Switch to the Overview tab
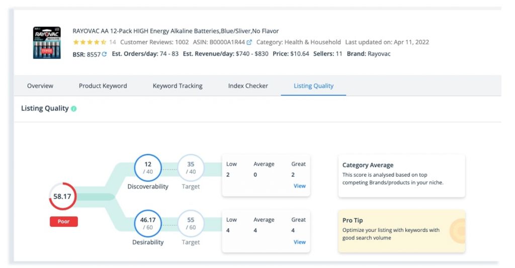 point(40,86)
